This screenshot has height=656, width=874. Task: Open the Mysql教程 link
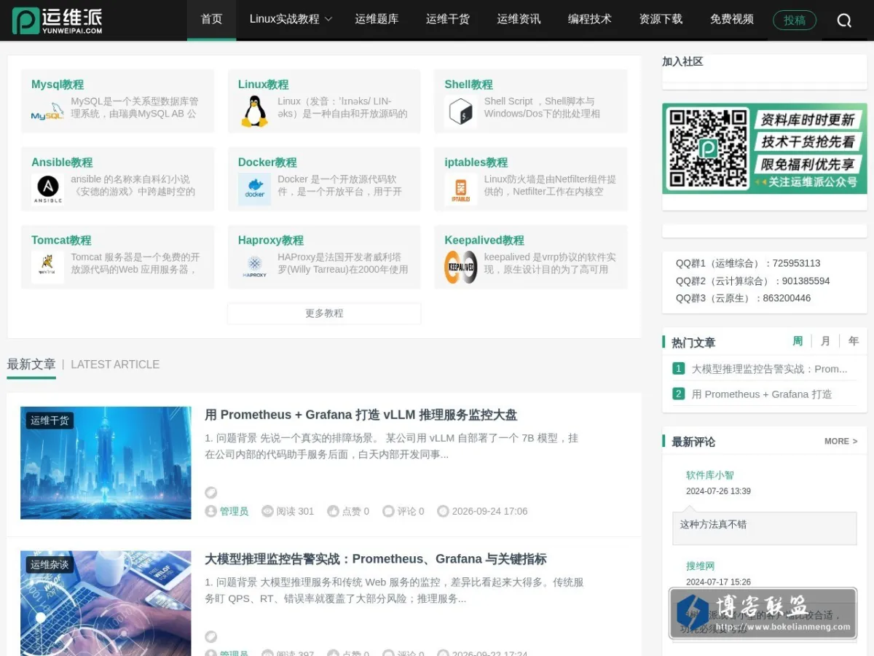coord(58,85)
